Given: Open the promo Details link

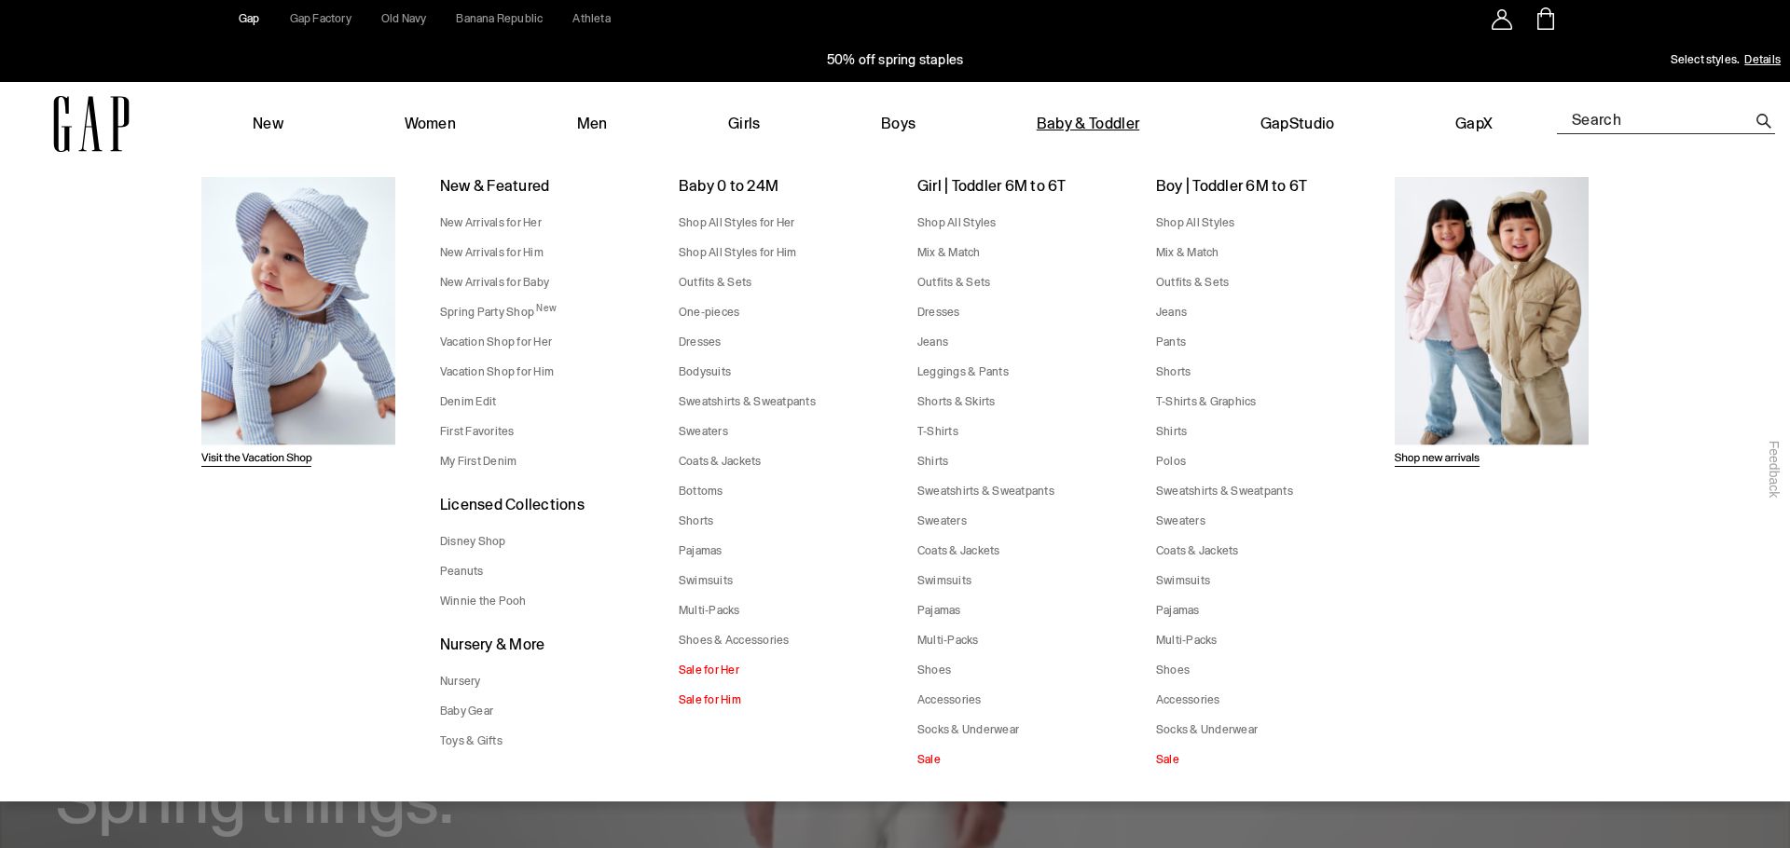Looking at the screenshot, I should 1762,60.
